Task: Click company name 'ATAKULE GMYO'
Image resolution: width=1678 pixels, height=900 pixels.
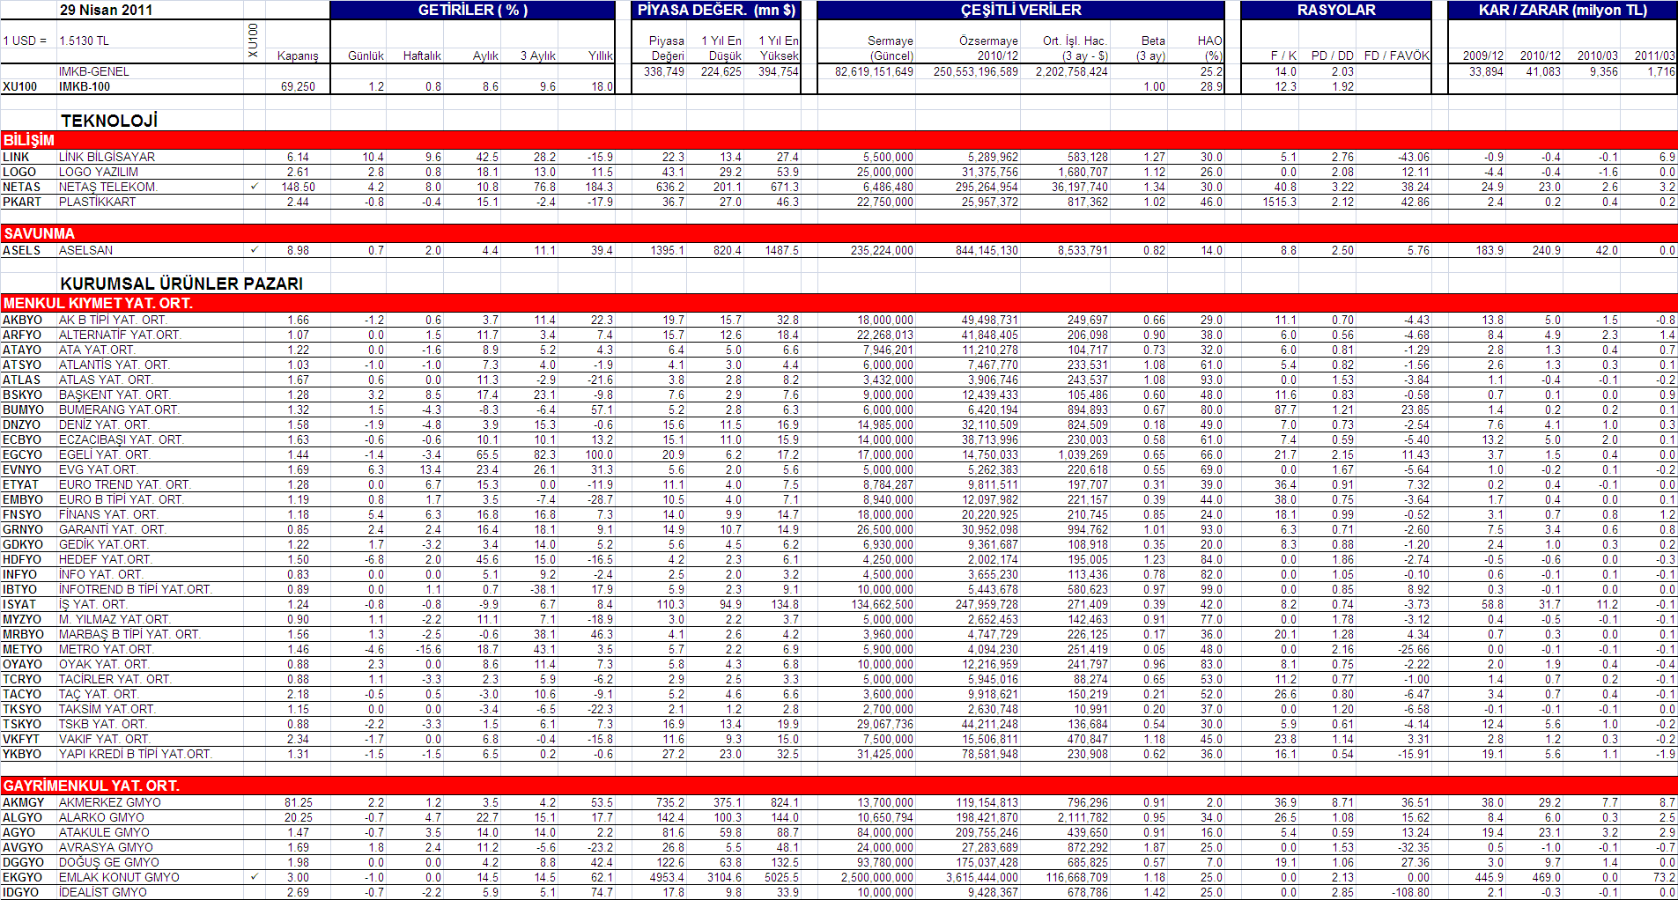Action: [x=104, y=832]
